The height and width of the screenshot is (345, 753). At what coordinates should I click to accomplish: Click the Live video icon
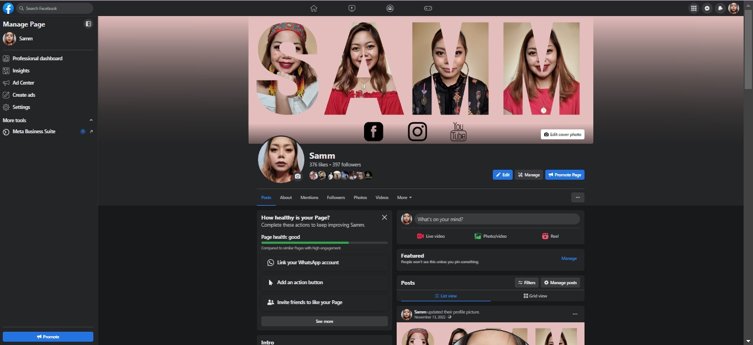[x=420, y=236]
